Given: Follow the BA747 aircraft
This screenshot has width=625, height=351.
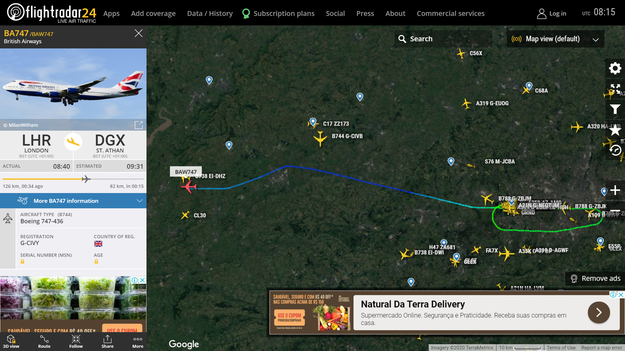Looking at the screenshot, I should point(76,342).
